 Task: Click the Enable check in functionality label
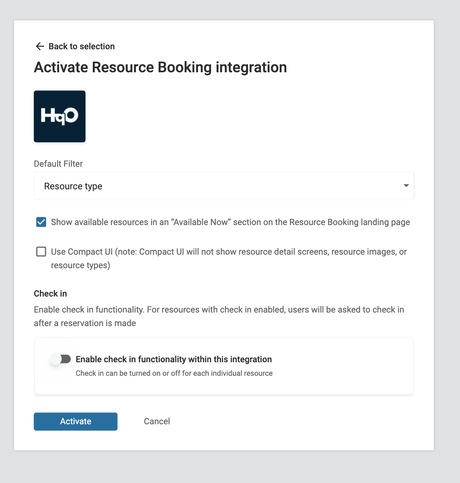point(174,359)
